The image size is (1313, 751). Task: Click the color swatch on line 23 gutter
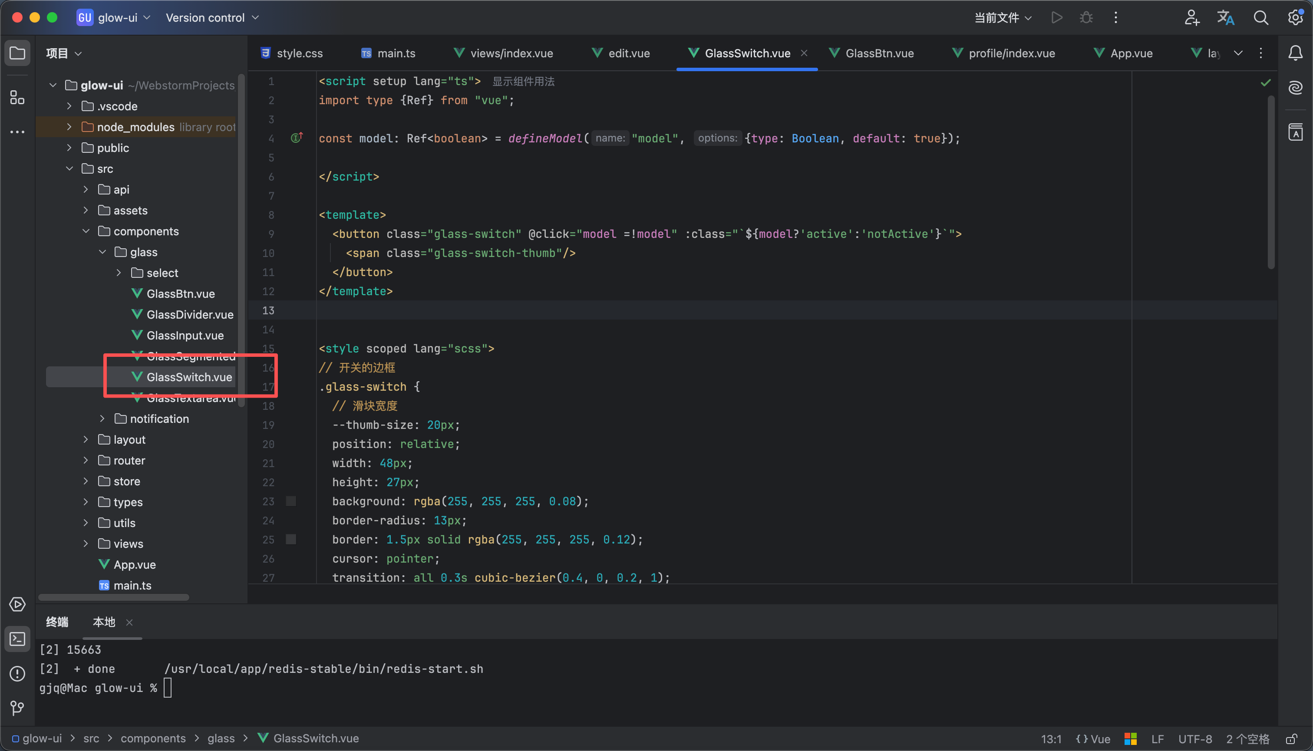(291, 501)
